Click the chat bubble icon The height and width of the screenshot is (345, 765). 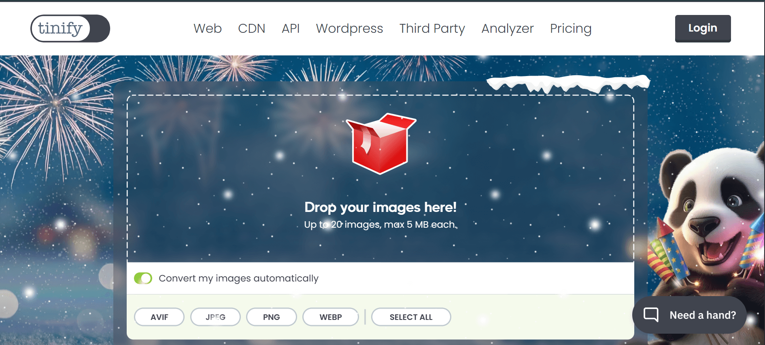tap(651, 315)
